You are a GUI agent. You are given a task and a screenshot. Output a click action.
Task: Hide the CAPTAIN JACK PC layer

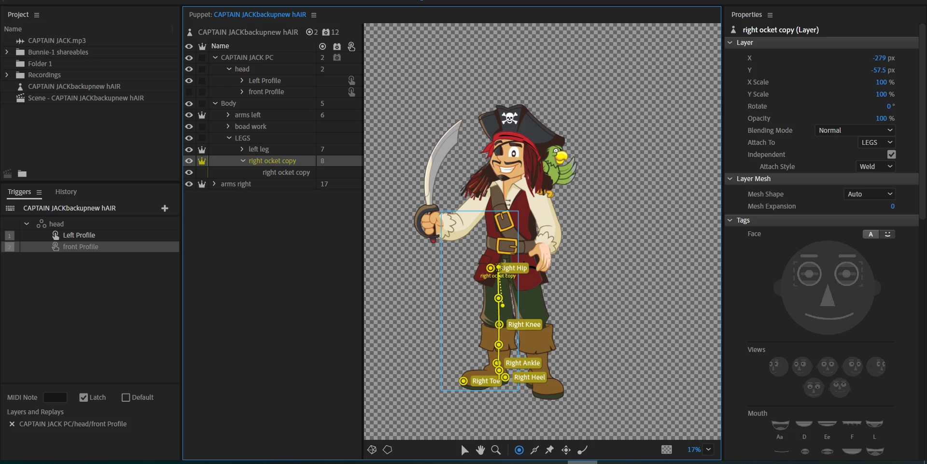[189, 57]
